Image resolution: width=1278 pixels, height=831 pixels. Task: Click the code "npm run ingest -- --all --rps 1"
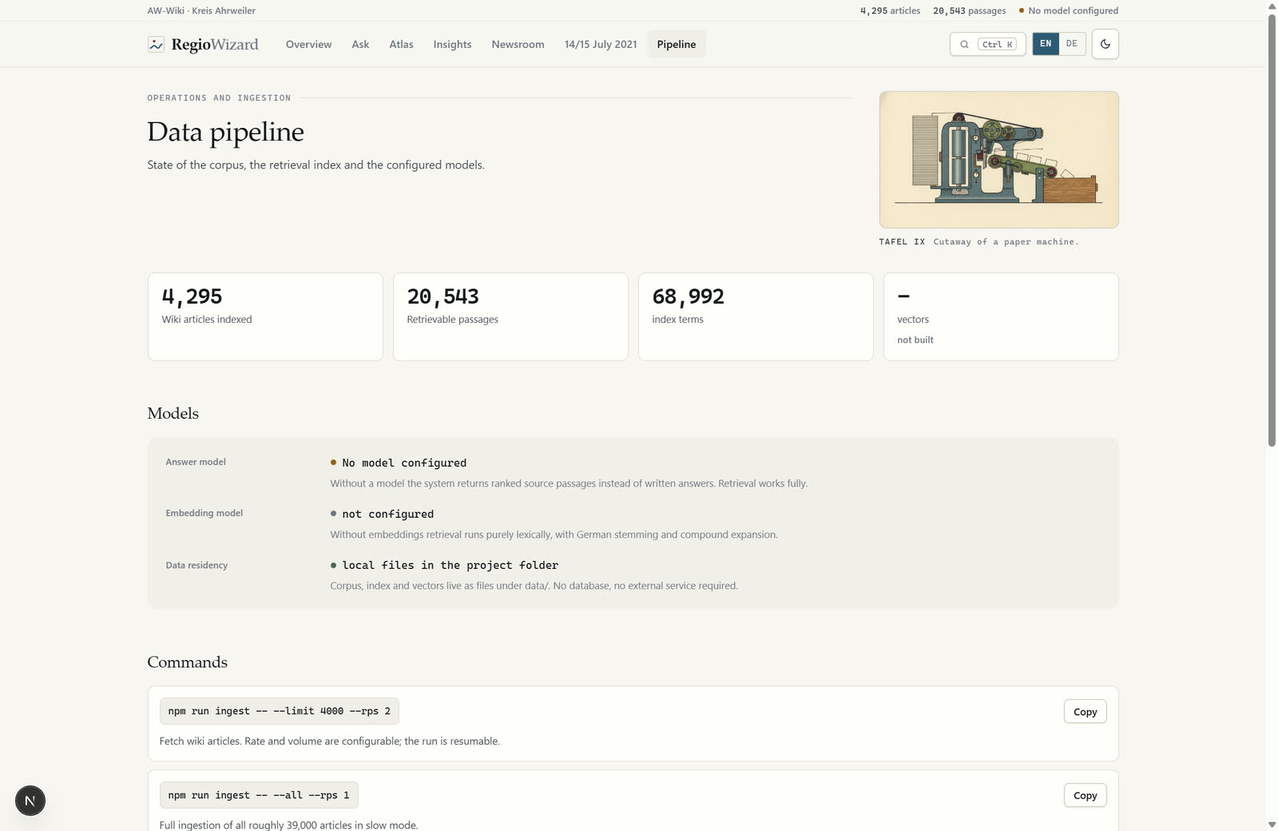click(259, 795)
